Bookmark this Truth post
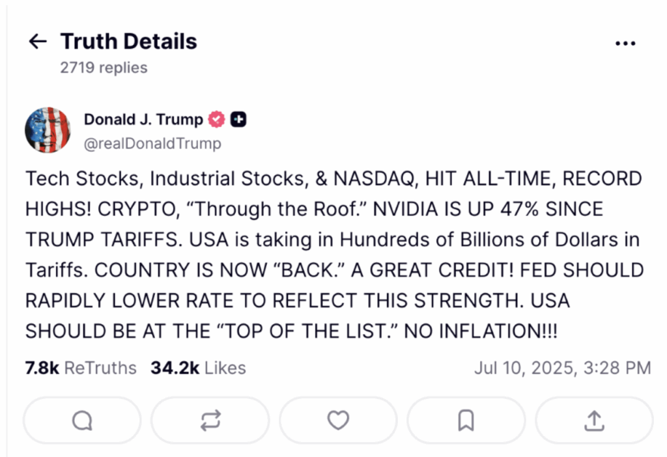 point(466,421)
